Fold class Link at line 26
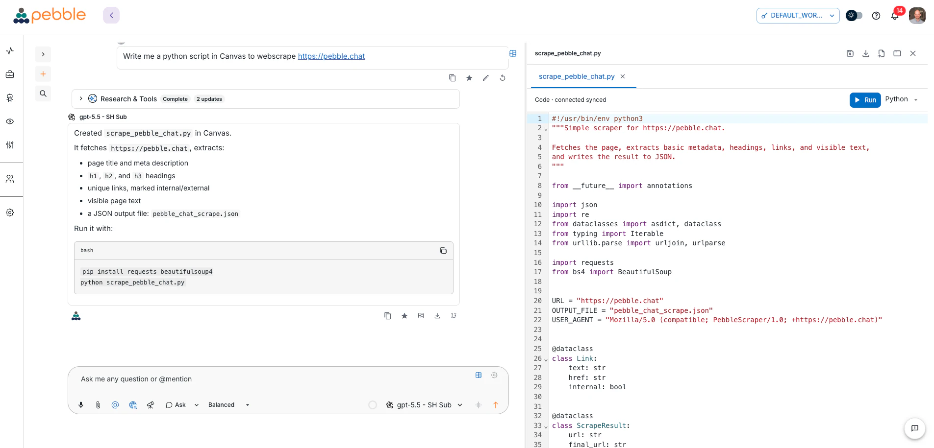934x448 pixels. point(546,360)
